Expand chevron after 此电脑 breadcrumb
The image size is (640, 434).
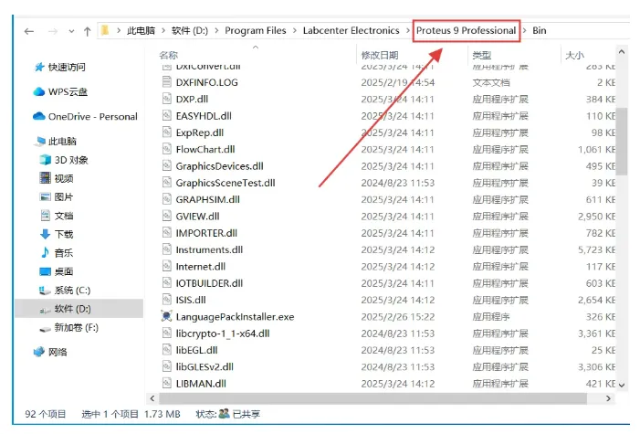click(x=163, y=31)
